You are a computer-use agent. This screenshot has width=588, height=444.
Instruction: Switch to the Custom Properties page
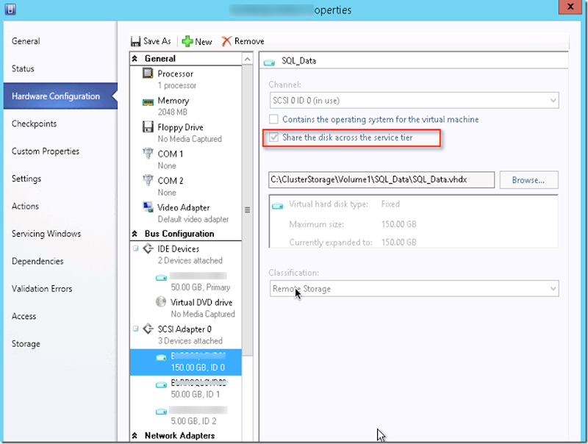(46, 151)
